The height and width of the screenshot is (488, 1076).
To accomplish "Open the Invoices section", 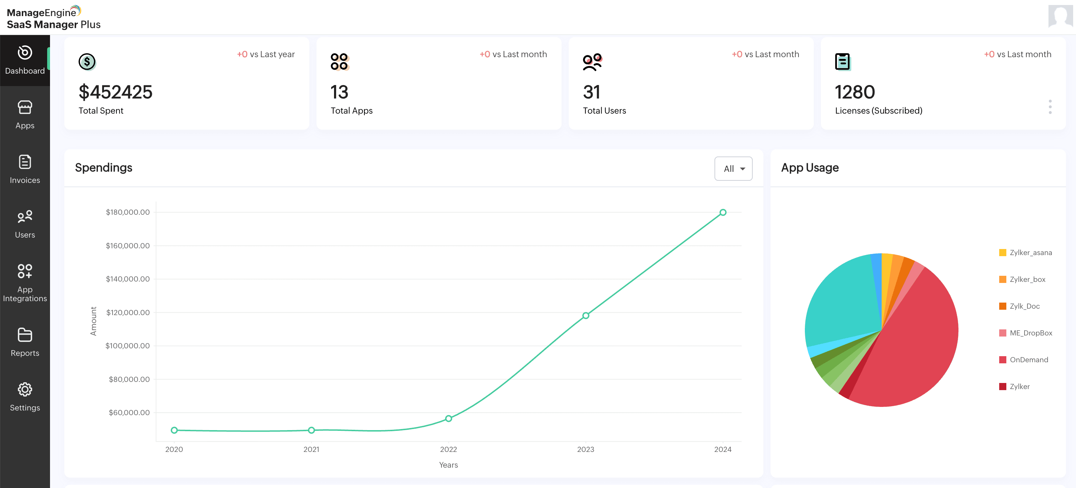I will 25,169.
